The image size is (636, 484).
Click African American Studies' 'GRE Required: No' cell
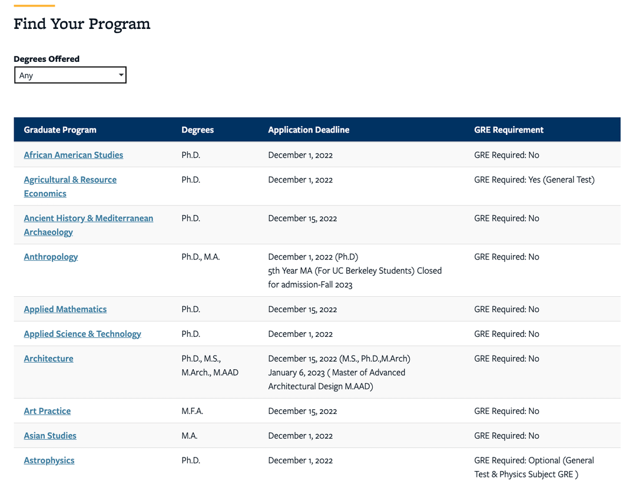506,155
